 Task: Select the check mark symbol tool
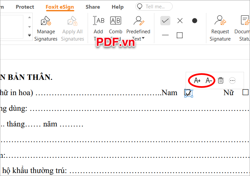click(x=165, y=21)
